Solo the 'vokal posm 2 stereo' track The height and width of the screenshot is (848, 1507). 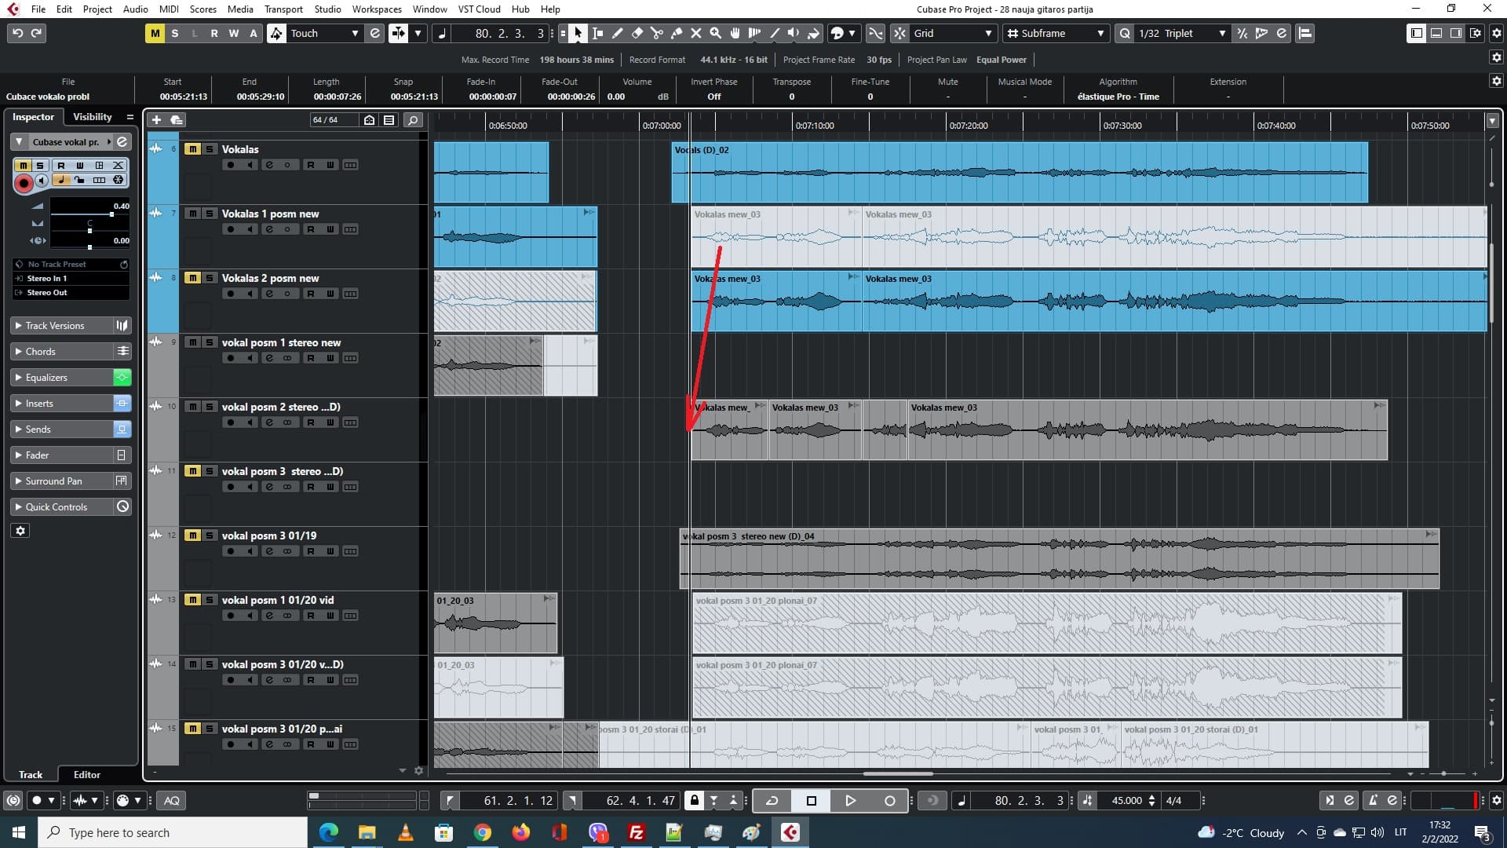(210, 406)
